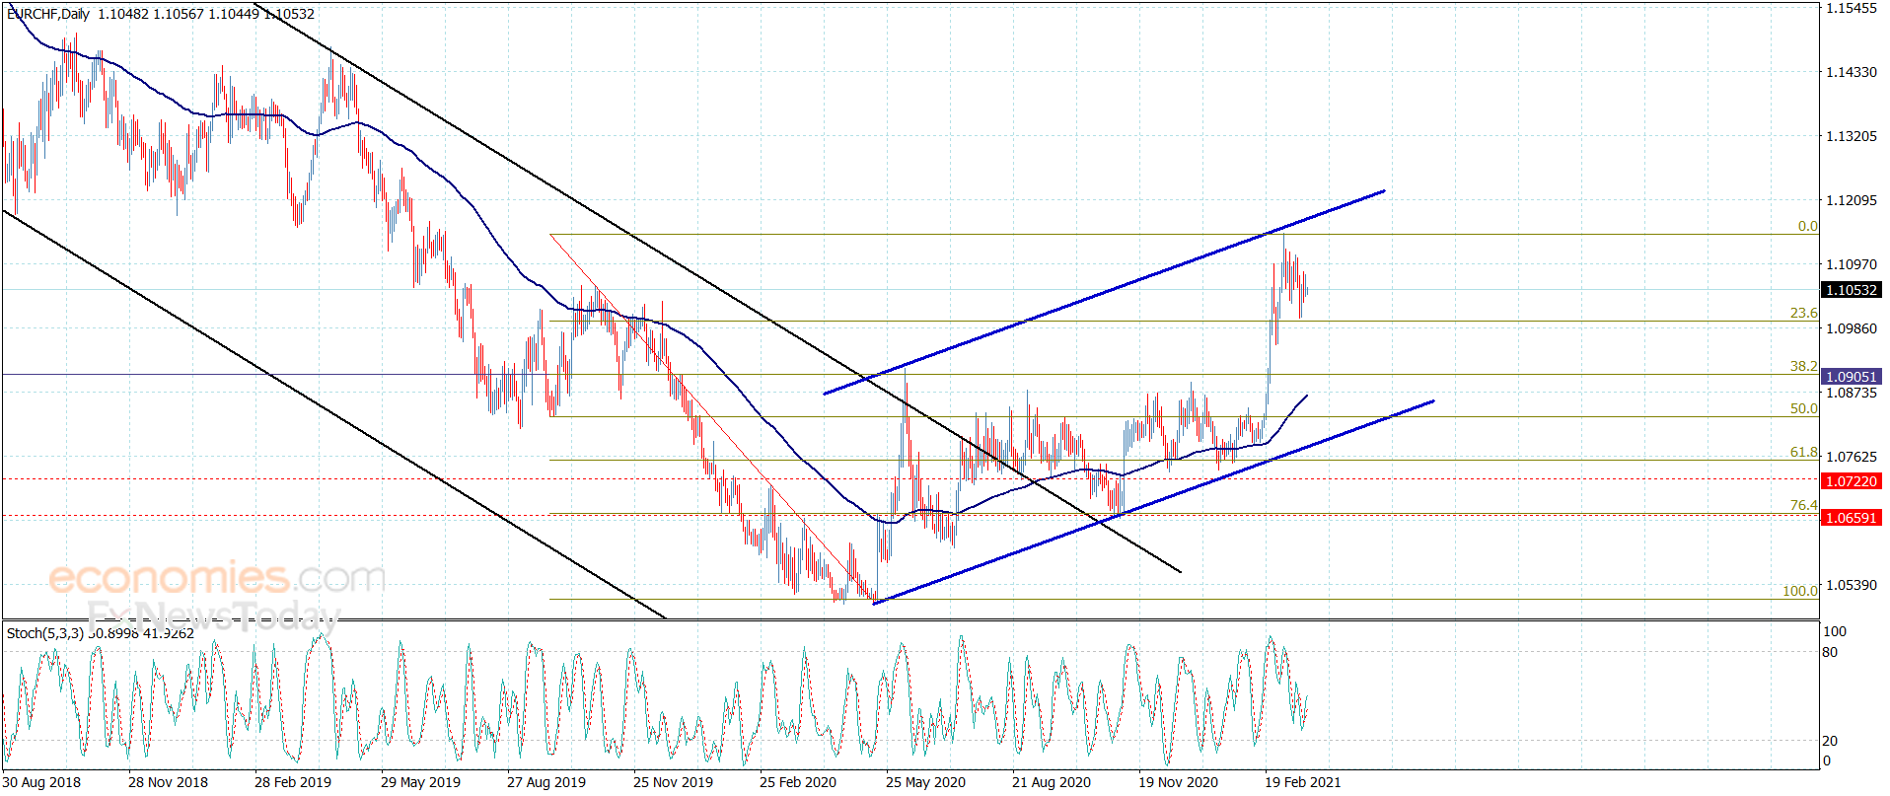Click the 25 Feb 2020 date label
The height and width of the screenshot is (796, 1890).
click(x=798, y=782)
